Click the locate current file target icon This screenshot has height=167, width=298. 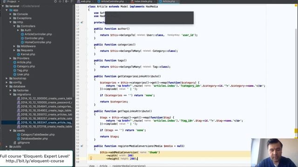pos(55,1)
